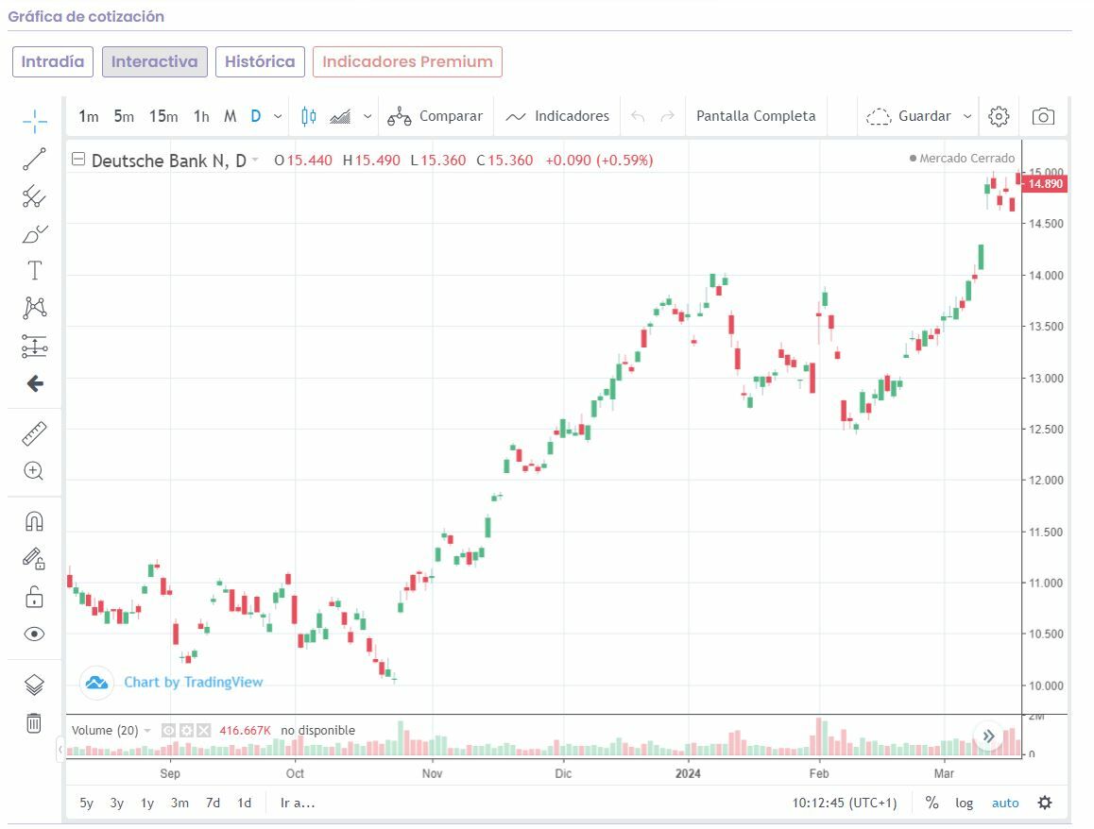Select the area chart style icon
This screenshot has height=829, width=1094.
pos(340,116)
